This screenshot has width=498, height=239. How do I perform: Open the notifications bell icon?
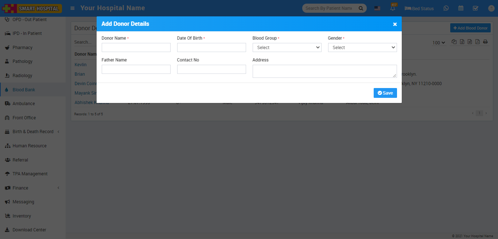click(393, 8)
